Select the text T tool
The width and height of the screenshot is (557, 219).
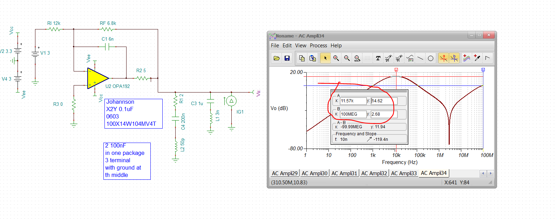click(x=378, y=58)
